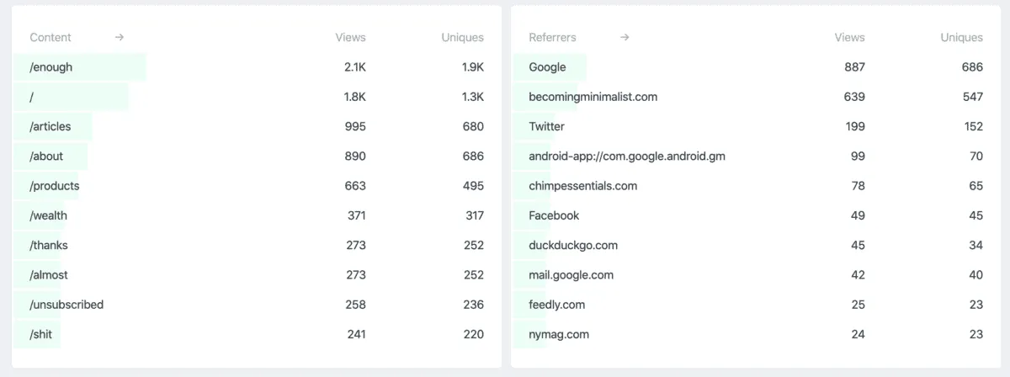This screenshot has height=377, width=1010.
Task: Click the arrow icon beside Content header
Action: point(120,37)
